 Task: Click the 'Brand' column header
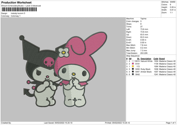point(162,59)
